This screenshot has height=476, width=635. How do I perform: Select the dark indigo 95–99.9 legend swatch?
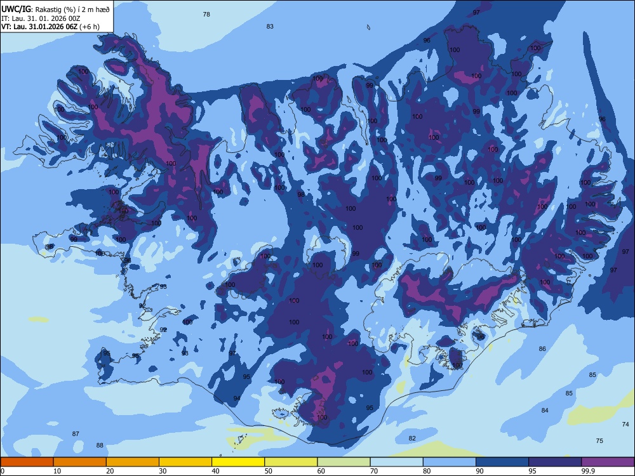coord(555,462)
